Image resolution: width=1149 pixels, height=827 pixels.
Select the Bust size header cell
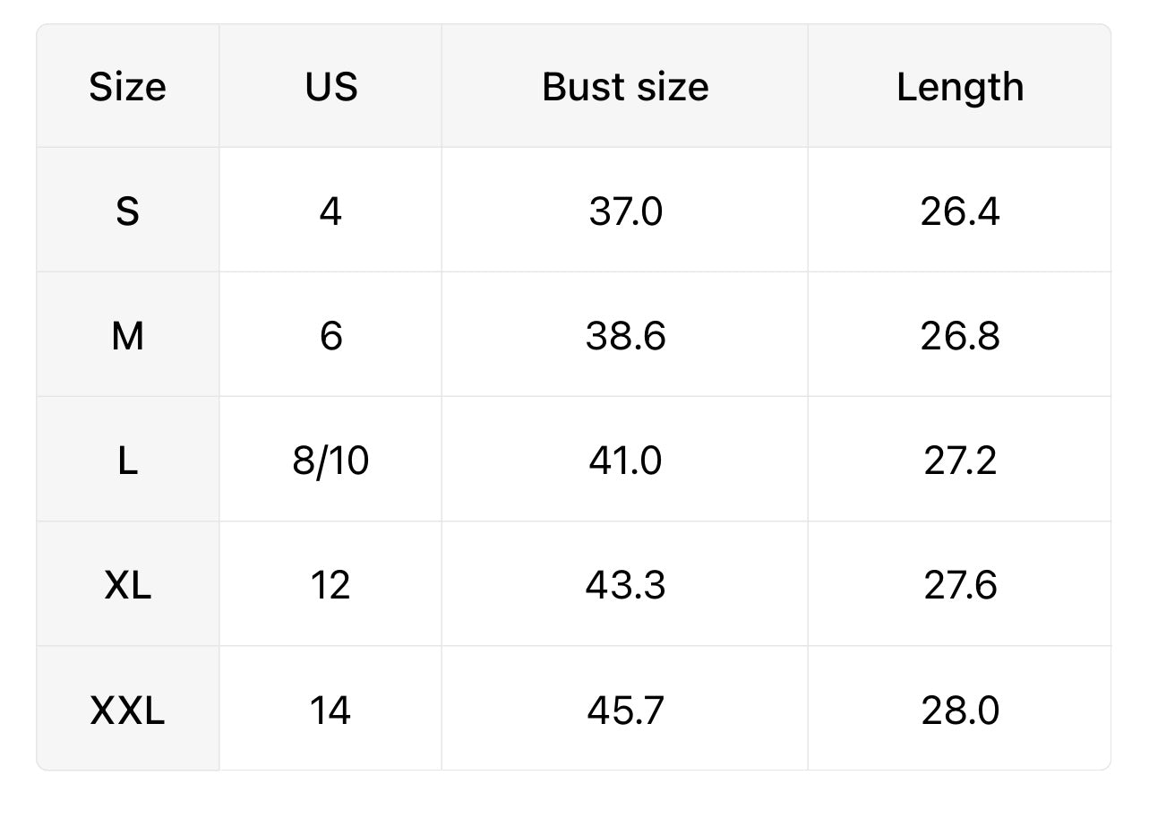click(x=625, y=87)
